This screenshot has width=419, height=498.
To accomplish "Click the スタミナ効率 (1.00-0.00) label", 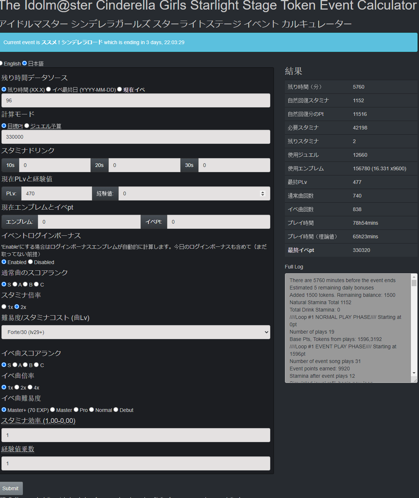I will tap(38, 421).
